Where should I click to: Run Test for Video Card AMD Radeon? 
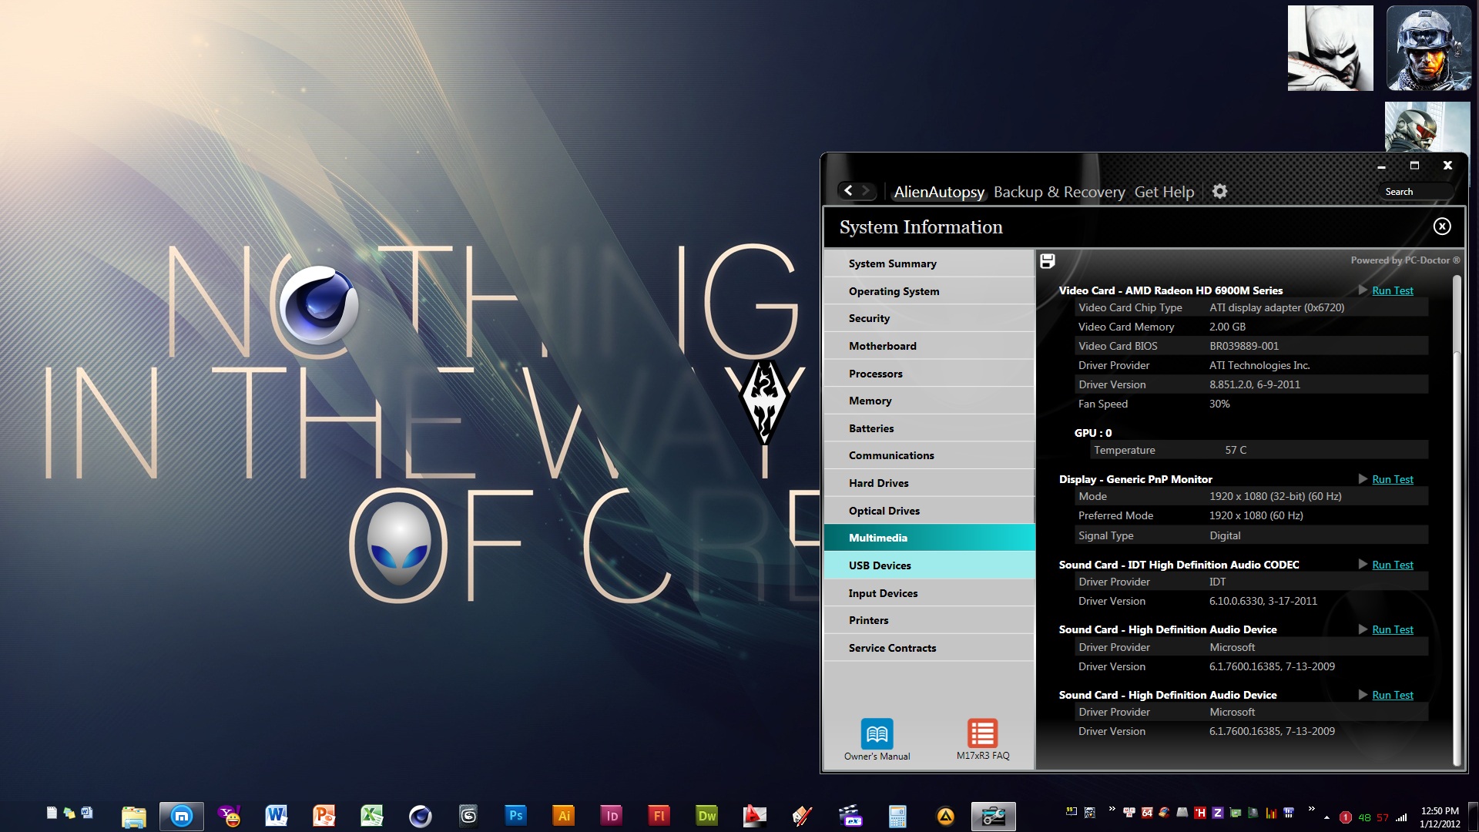(x=1392, y=290)
